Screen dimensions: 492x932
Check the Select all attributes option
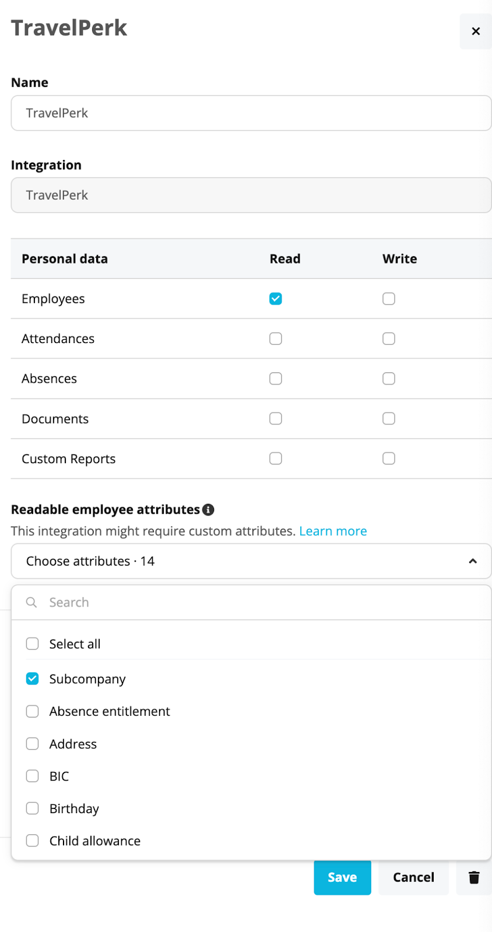(x=33, y=644)
